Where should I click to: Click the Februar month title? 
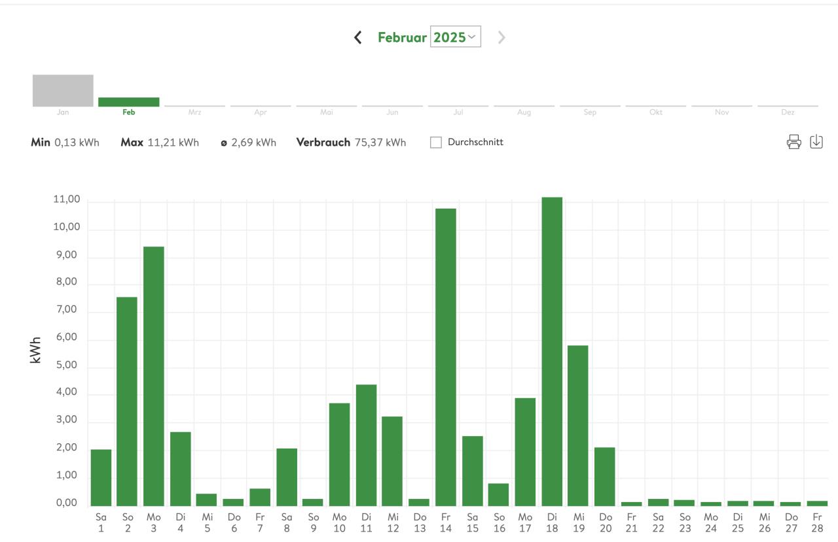402,37
